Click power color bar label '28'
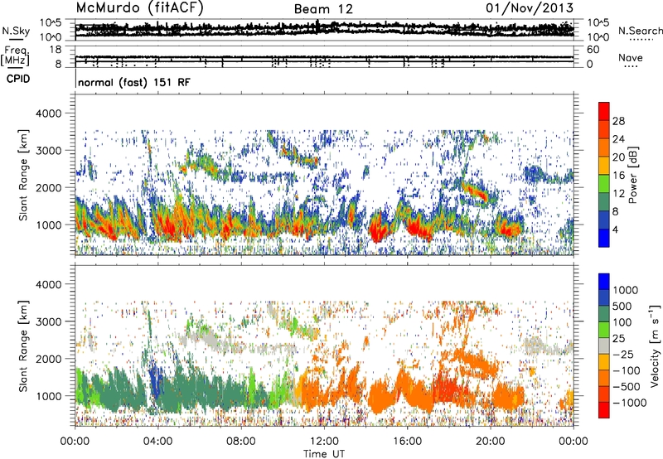Screen dimensions: 663x459 618,121
